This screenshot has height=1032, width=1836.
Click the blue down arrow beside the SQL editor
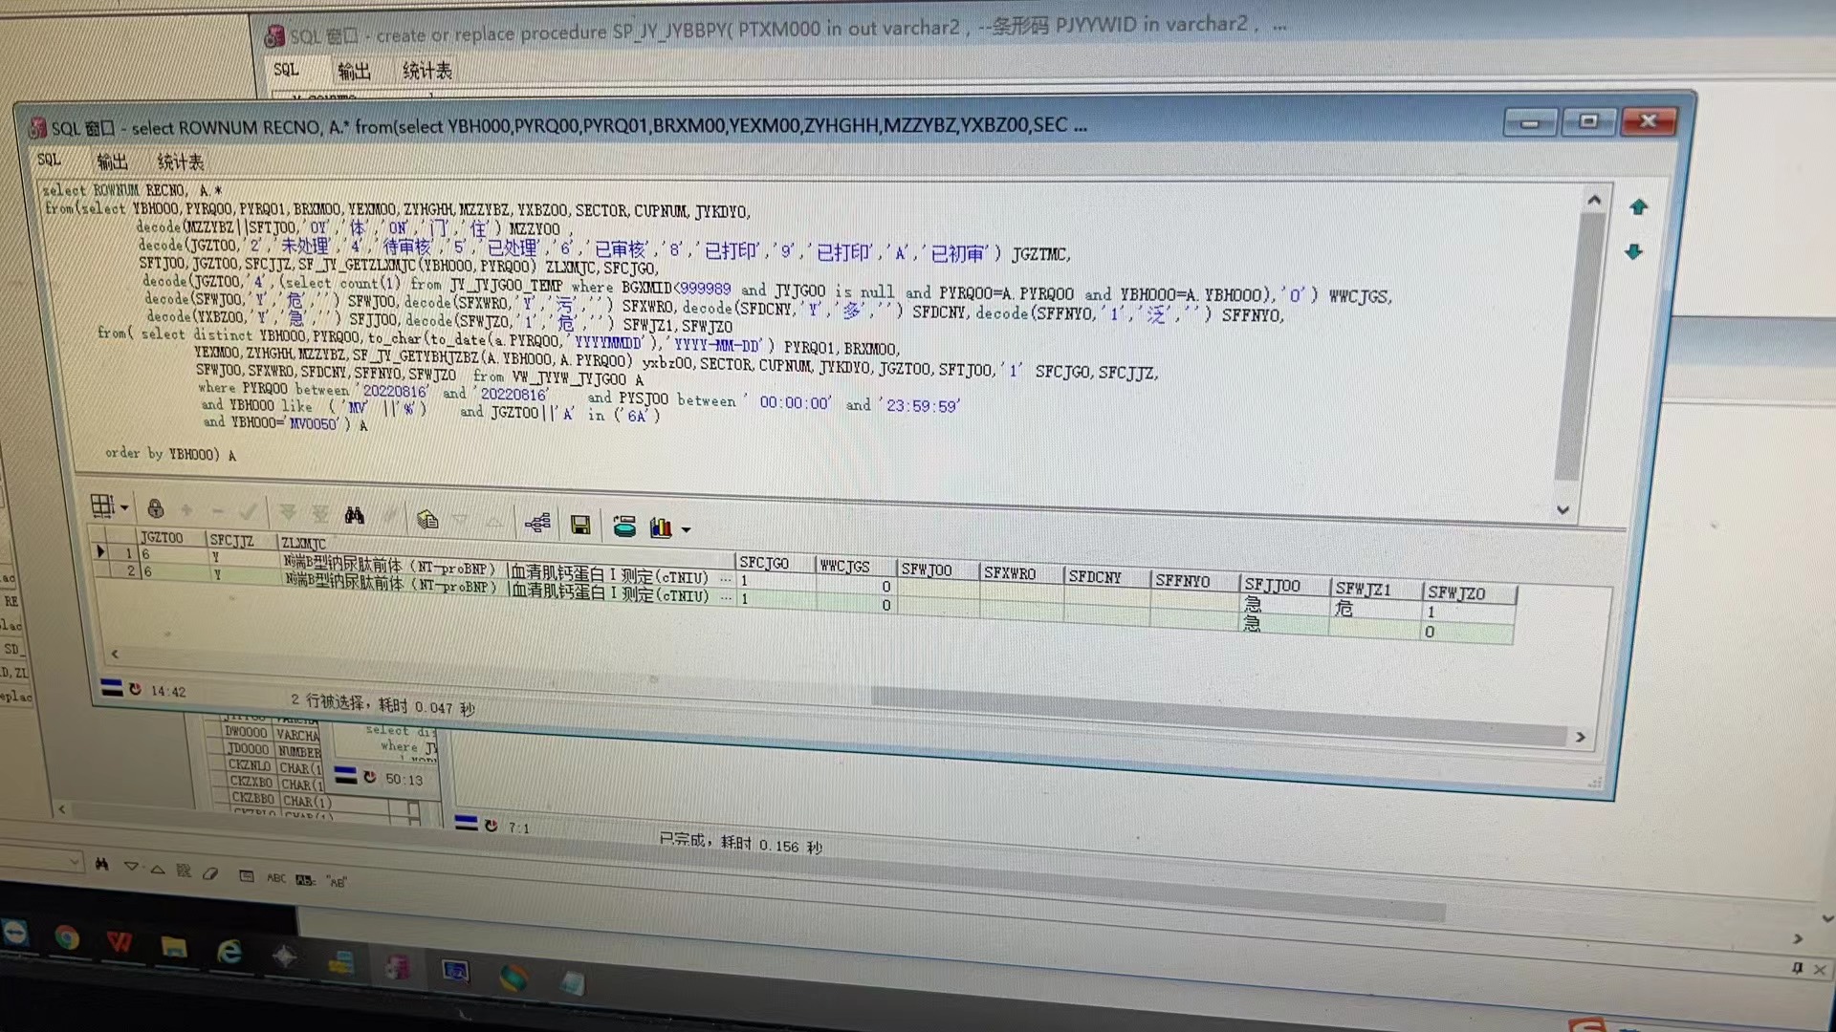point(1633,252)
